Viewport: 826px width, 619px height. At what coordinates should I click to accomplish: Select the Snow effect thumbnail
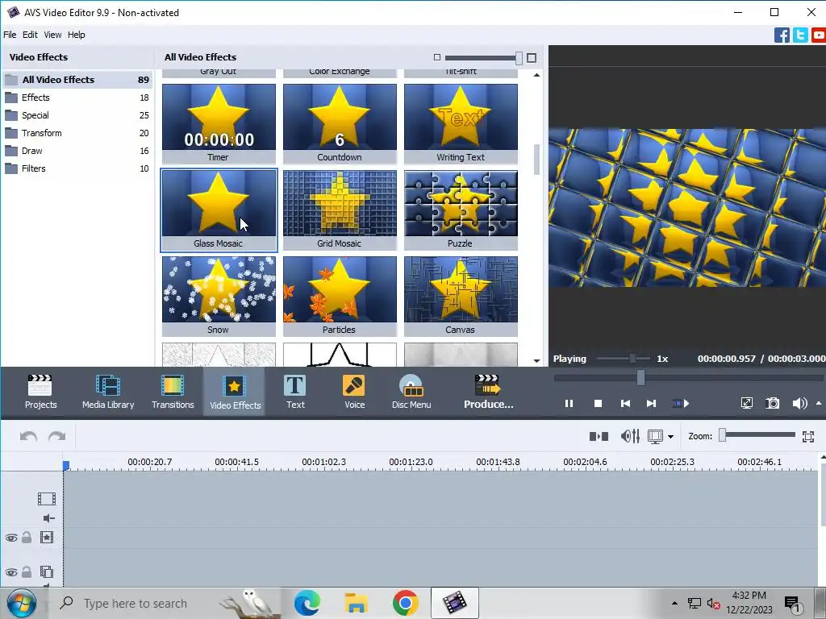(x=219, y=297)
